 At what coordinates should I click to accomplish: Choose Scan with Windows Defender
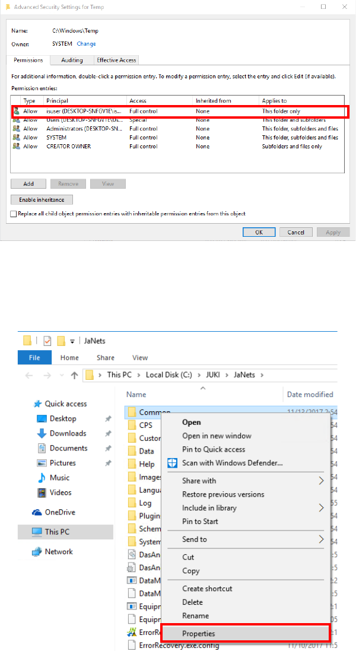click(x=233, y=463)
